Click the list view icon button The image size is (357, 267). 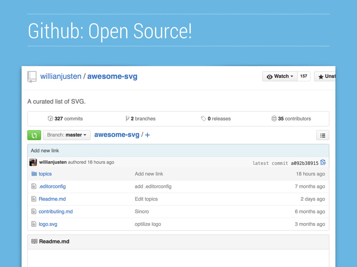click(x=322, y=135)
